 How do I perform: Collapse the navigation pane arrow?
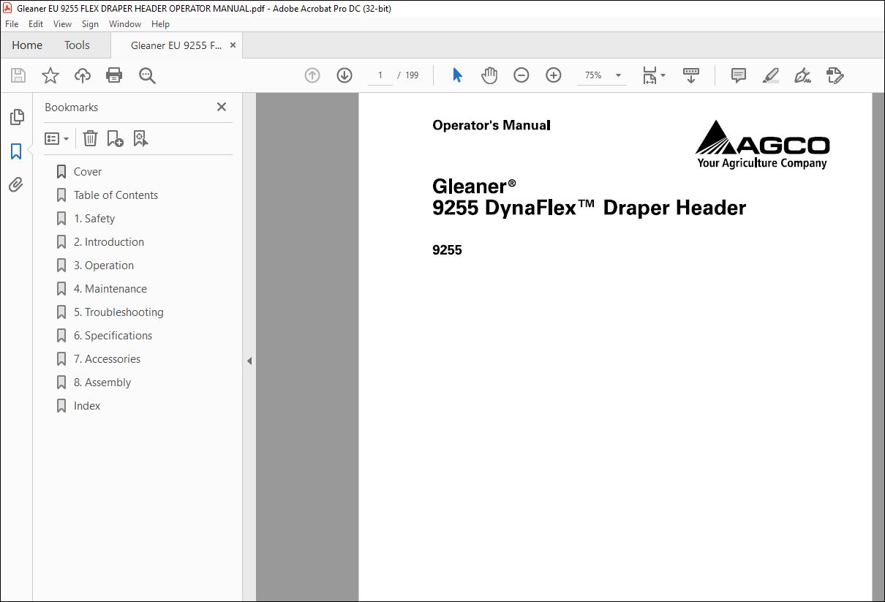(249, 361)
